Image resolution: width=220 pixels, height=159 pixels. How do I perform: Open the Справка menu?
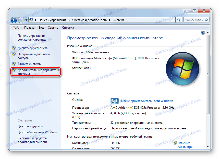point(68,28)
